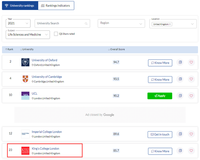Add UCL to compare list

[x=180, y=96]
